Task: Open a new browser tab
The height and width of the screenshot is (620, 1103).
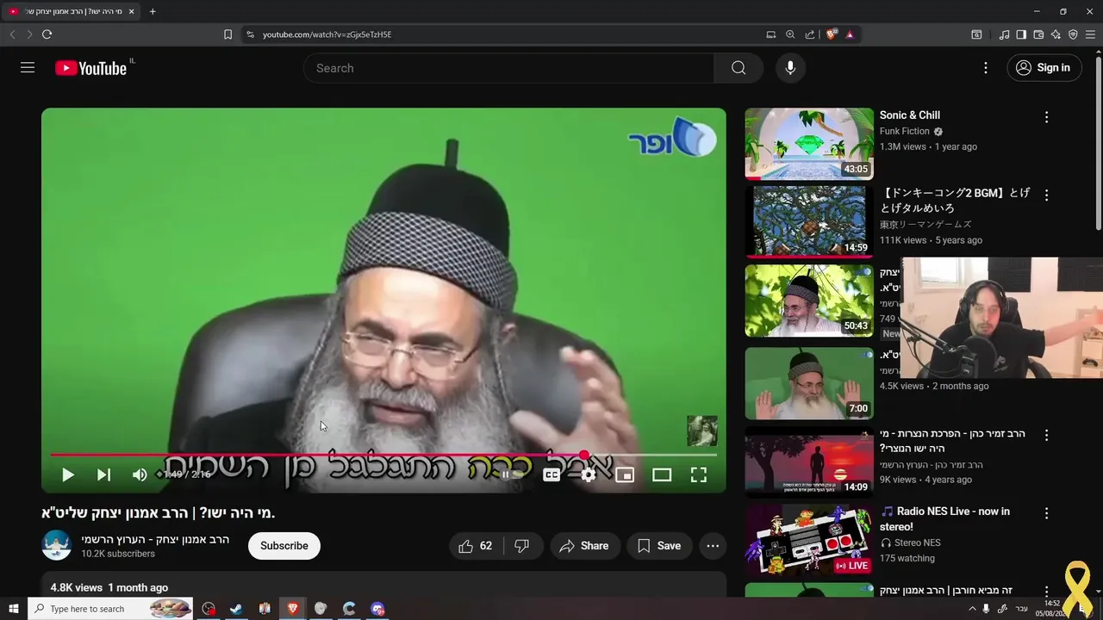Action: coord(153,11)
